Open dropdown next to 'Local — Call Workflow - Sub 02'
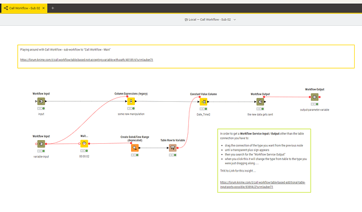 point(235,19)
